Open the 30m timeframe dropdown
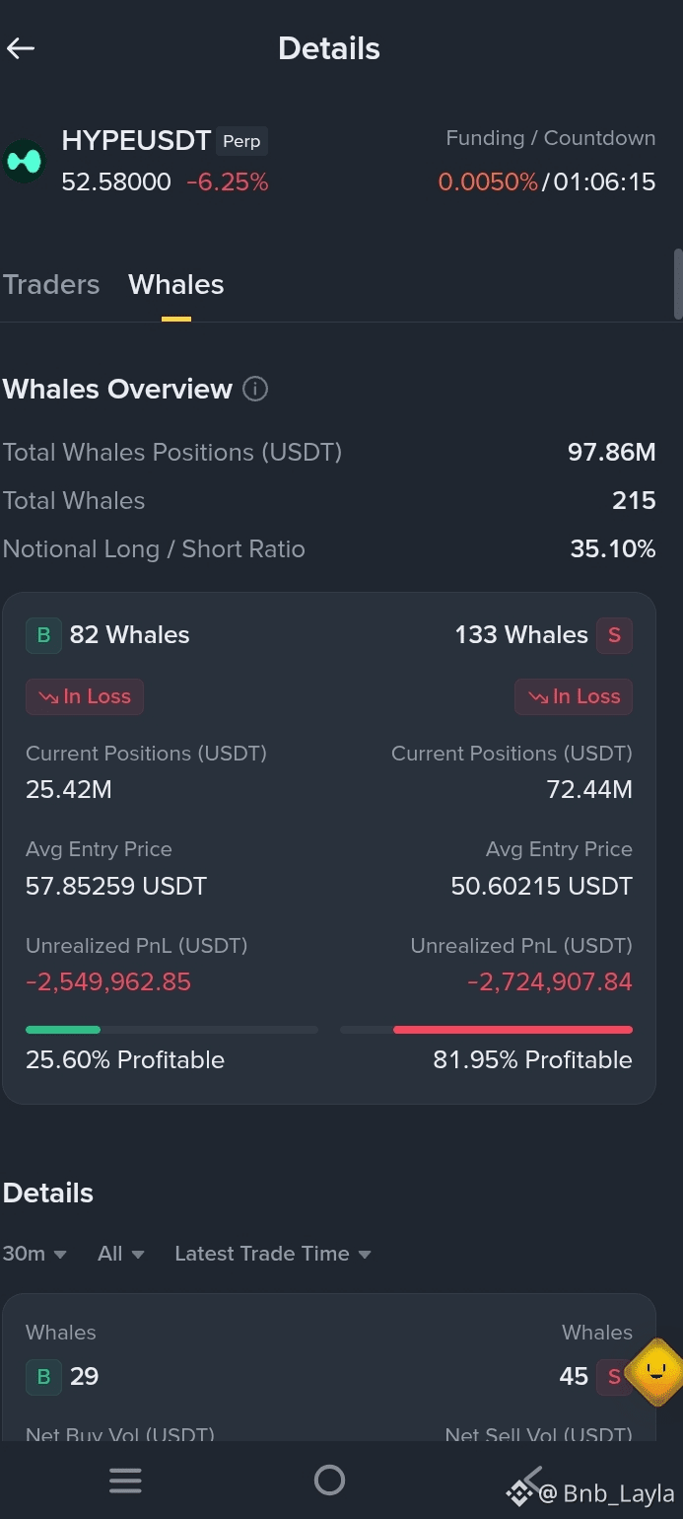The height and width of the screenshot is (1519, 683). pos(34,1254)
